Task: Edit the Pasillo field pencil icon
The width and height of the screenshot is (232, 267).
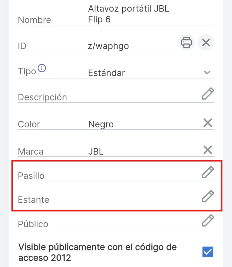Action: pyautogui.click(x=208, y=172)
